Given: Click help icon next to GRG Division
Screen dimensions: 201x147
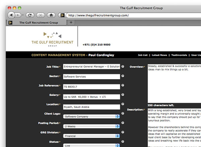Looking at the screenshot, I should 123,132.
